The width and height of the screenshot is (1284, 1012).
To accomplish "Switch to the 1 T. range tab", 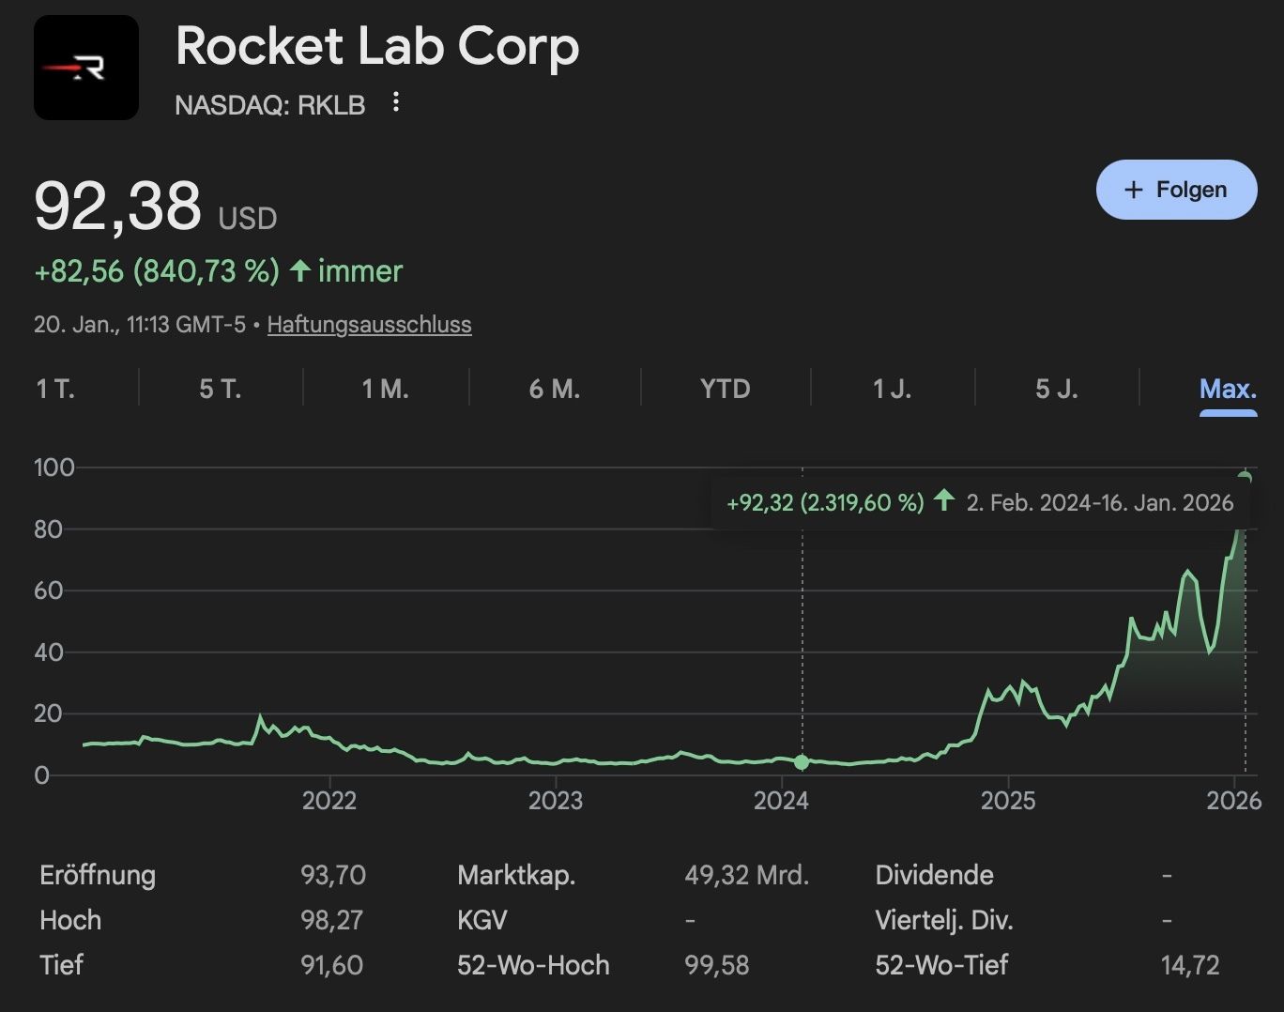I will coord(56,389).
